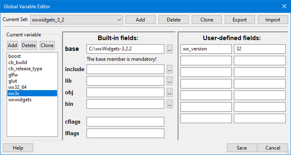This screenshot has height=155, width=291.
Task: Browse for obj folder
Action: (170, 92)
